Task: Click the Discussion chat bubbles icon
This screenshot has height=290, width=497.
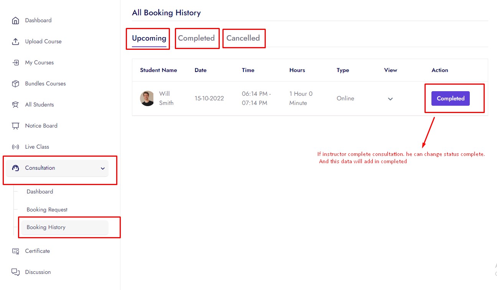Action: [x=15, y=272]
